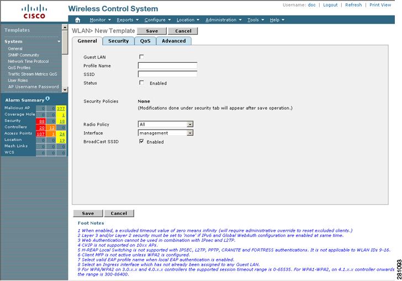Open the Radio Policy dropdown
The image size is (402, 281).
point(166,125)
